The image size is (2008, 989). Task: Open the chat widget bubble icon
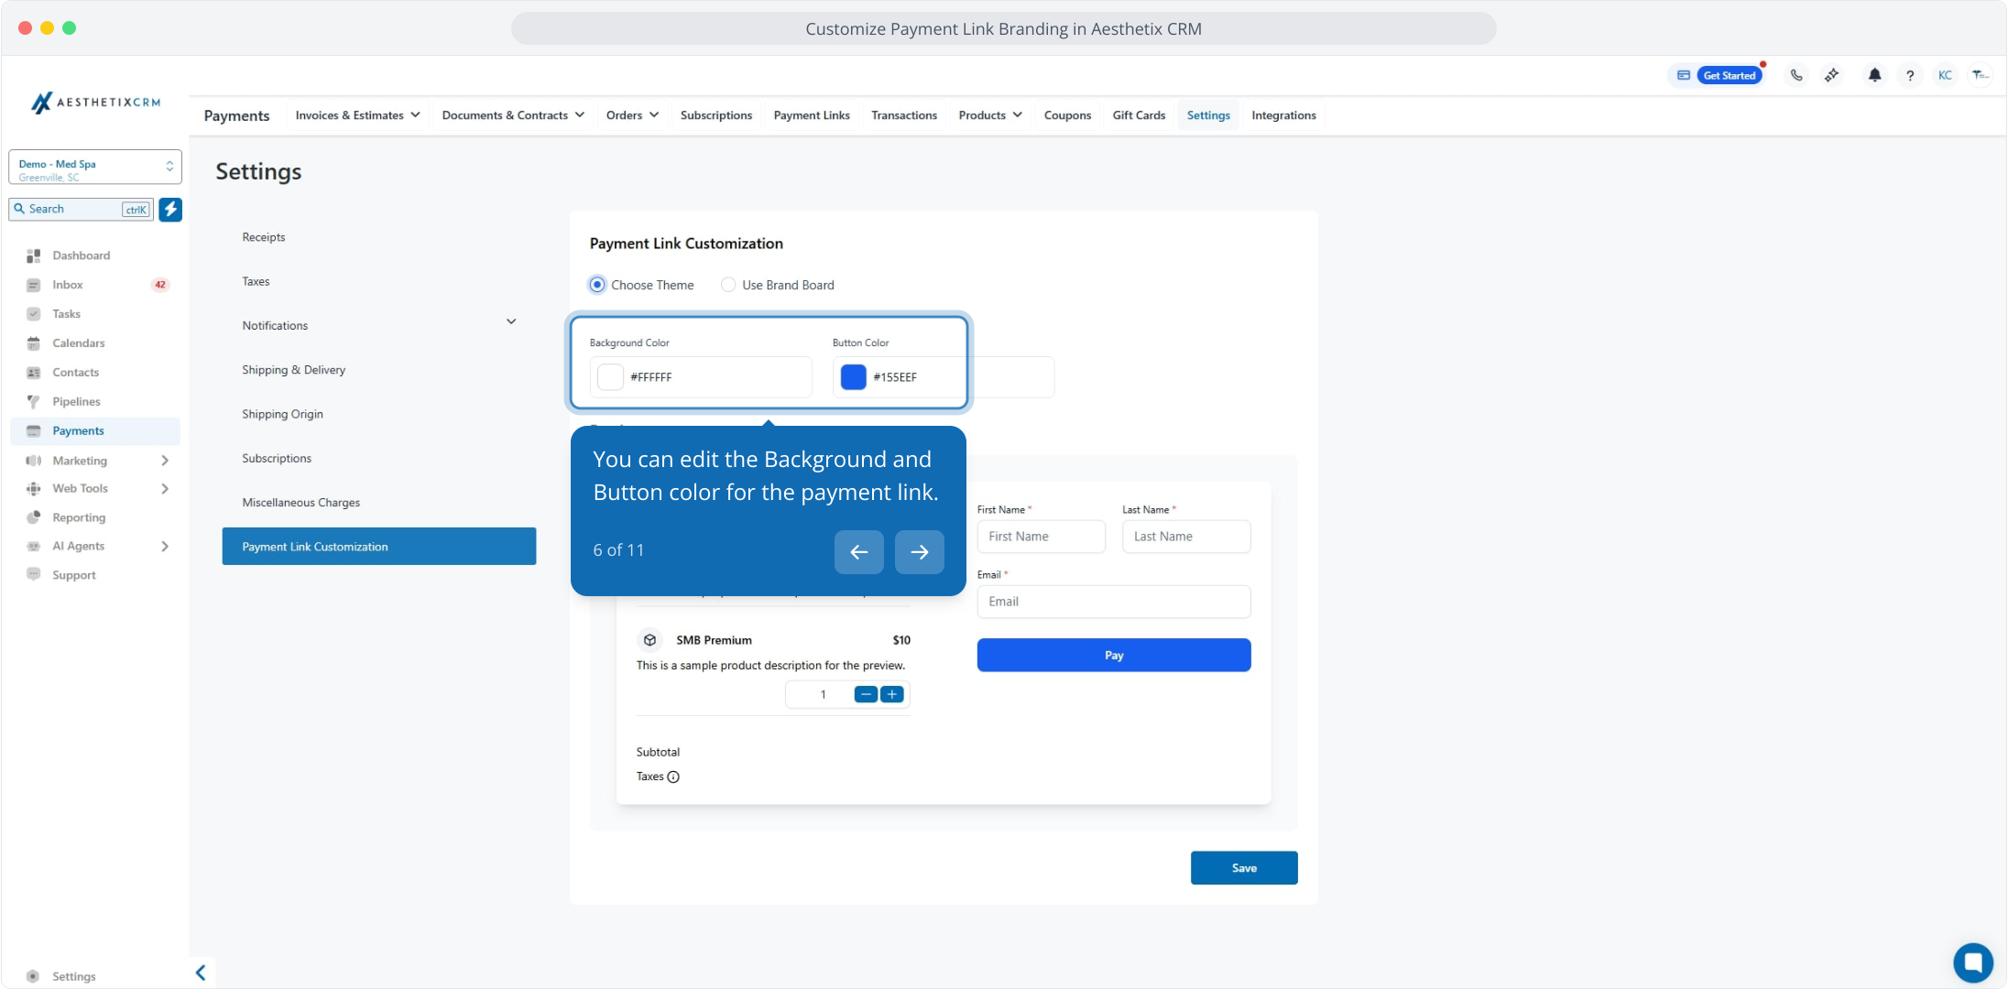pos(1972,962)
